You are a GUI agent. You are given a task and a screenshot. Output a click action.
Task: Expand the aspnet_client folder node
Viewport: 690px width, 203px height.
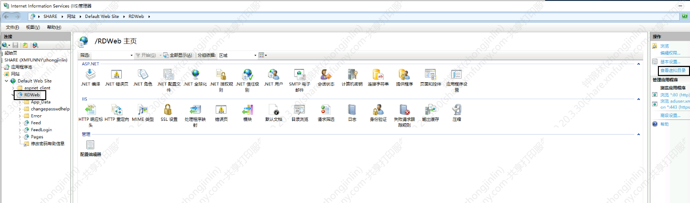coord(14,88)
